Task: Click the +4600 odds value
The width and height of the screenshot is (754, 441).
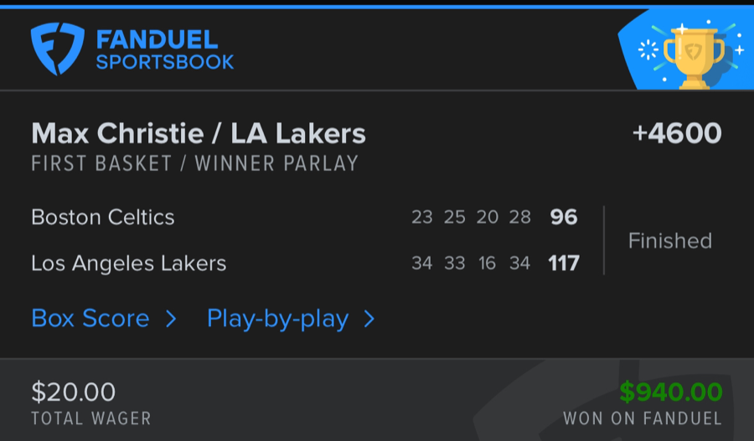Action: [x=677, y=133]
